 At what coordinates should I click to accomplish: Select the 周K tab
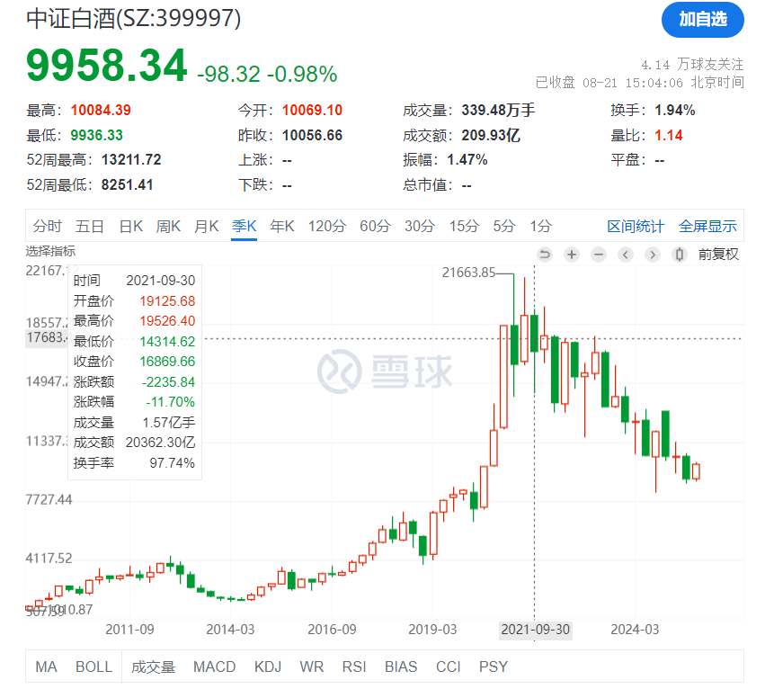click(x=168, y=226)
